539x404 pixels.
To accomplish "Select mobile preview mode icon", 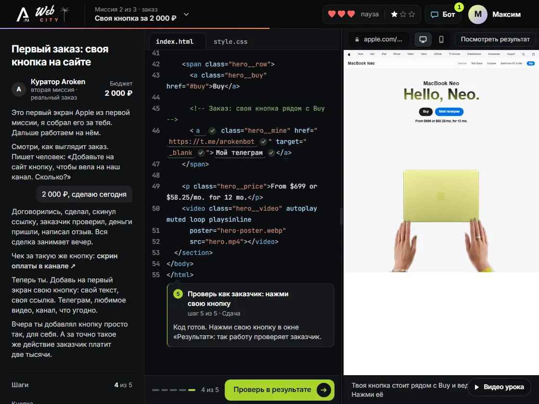I will [441, 39].
